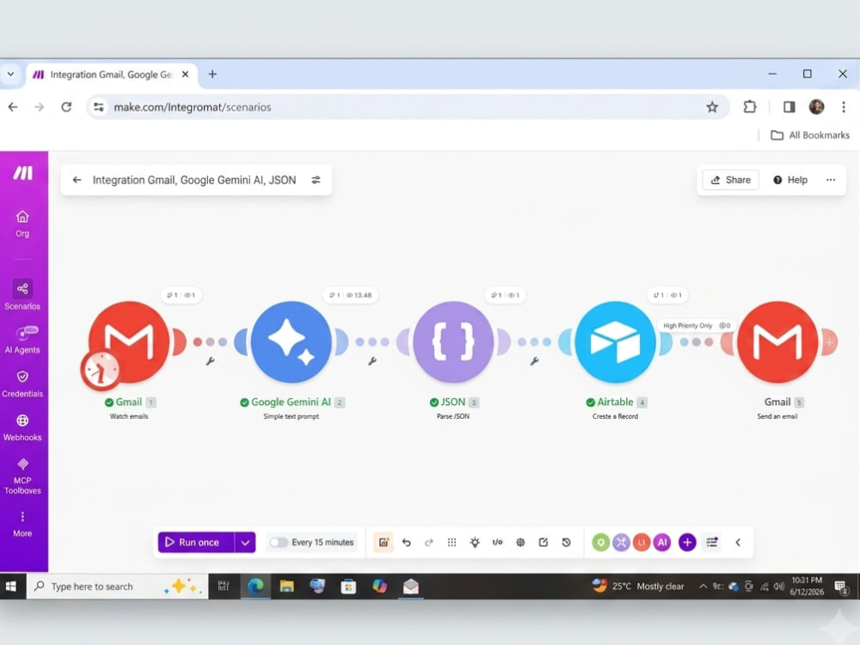This screenshot has height=645, width=860.
Task: Click the magenta AI favorite icon
Action: click(662, 543)
